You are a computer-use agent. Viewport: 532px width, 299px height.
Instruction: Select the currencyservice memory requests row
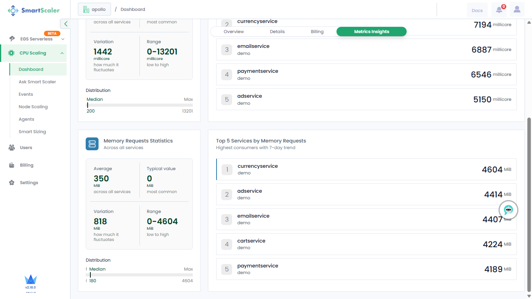point(366,169)
